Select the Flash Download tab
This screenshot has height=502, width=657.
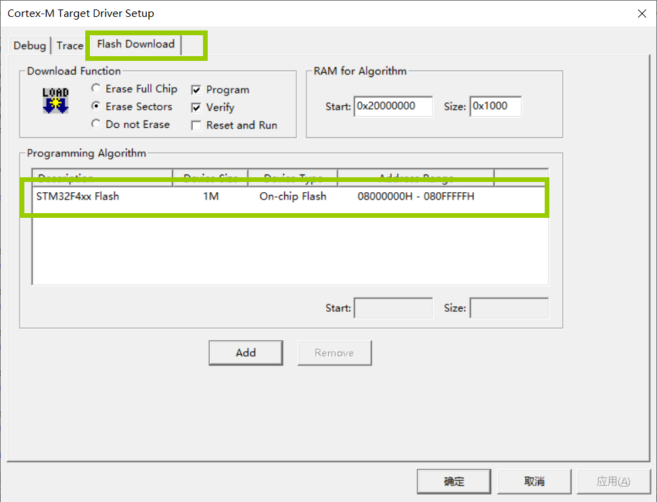(136, 44)
